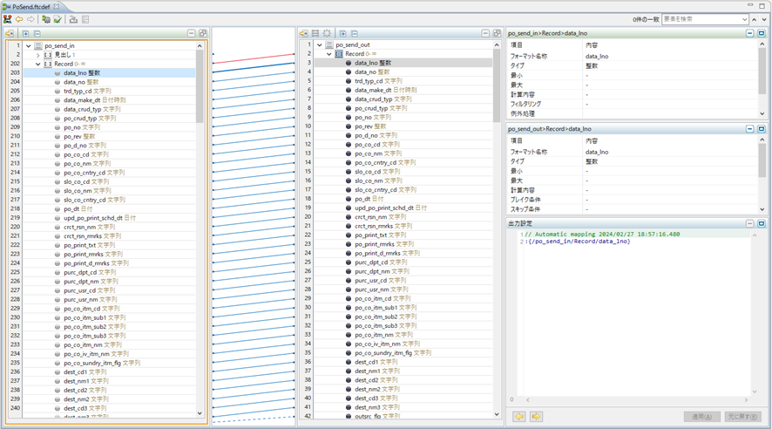Minimize the 出力設定 panel
The height and width of the screenshot is (429, 772).
pos(749,223)
